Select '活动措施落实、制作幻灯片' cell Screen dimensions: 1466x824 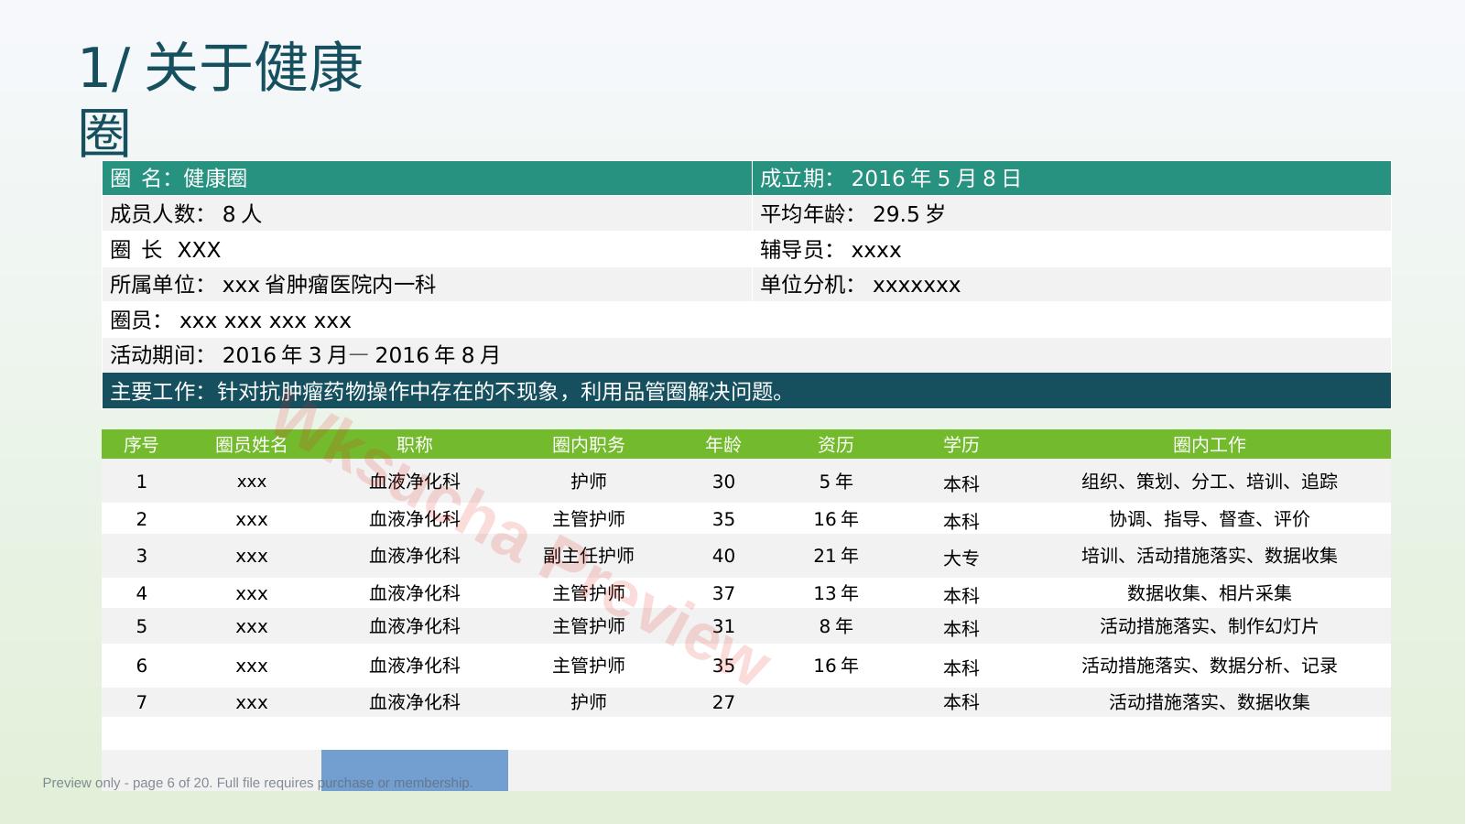[x=1210, y=625]
